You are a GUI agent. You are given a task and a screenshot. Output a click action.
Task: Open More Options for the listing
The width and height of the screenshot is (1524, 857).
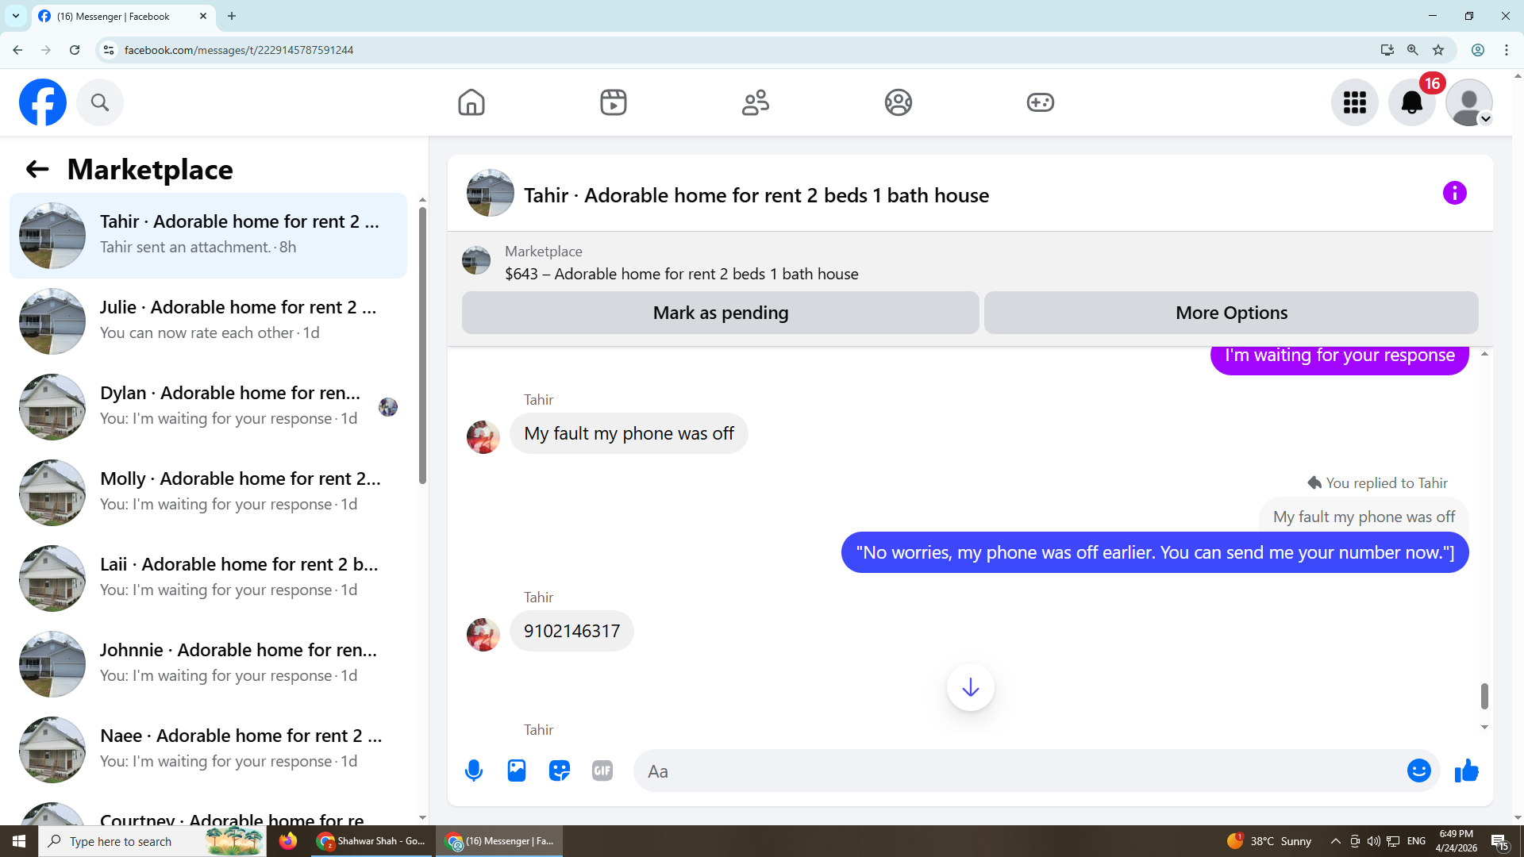tap(1232, 313)
